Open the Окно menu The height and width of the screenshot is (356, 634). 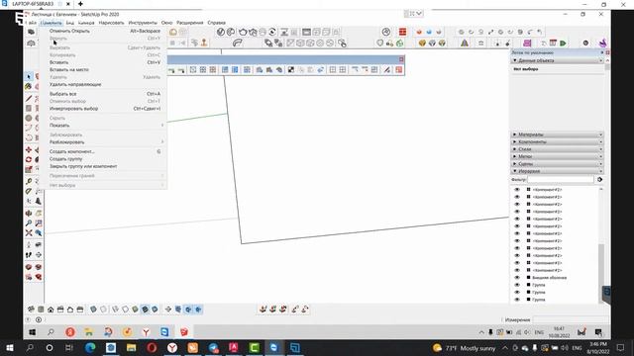click(166, 23)
